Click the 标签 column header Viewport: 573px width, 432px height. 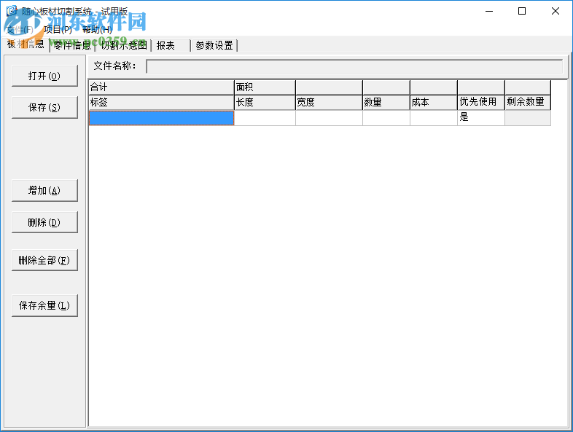(161, 103)
